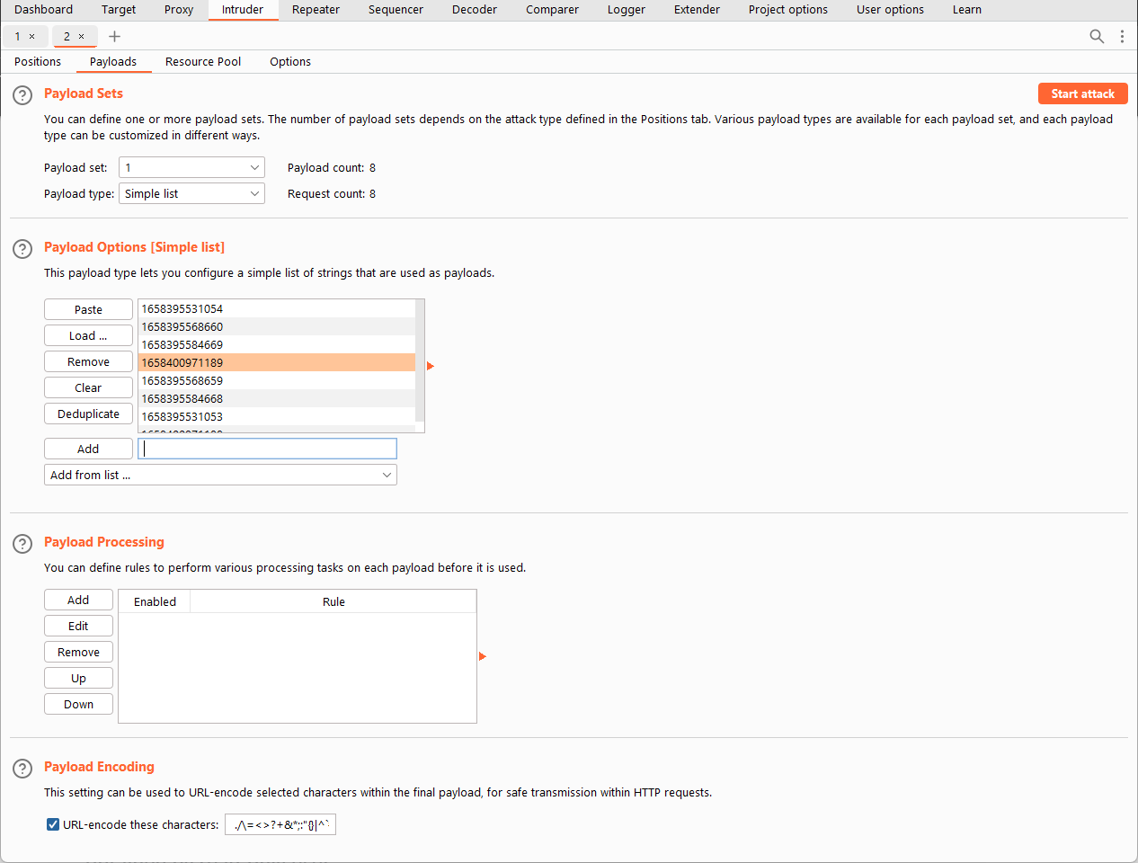Open the Repeater tab
This screenshot has width=1138, height=863.
point(316,10)
